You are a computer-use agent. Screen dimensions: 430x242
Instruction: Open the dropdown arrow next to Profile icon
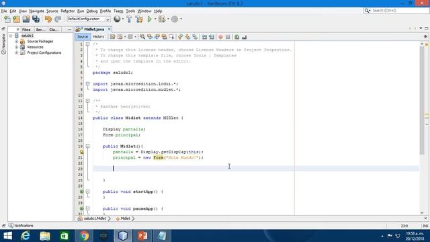tap(181, 19)
